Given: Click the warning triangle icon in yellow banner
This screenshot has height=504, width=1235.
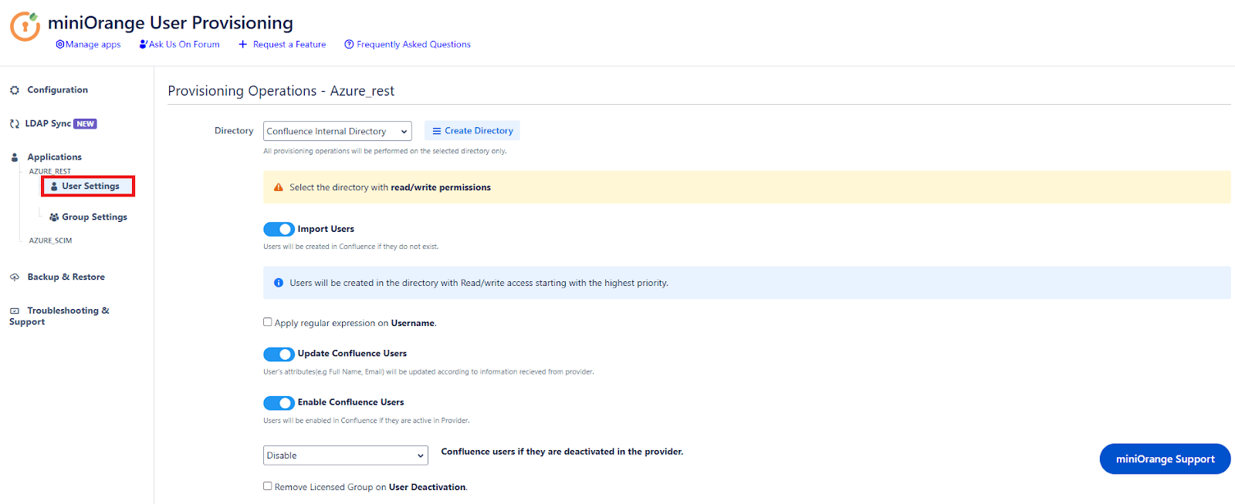Looking at the screenshot, I should (279, 187).
